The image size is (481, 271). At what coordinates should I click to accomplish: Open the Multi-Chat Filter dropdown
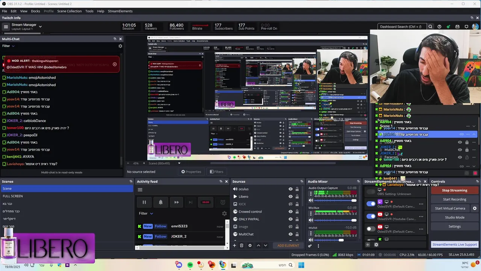point(8,46)
